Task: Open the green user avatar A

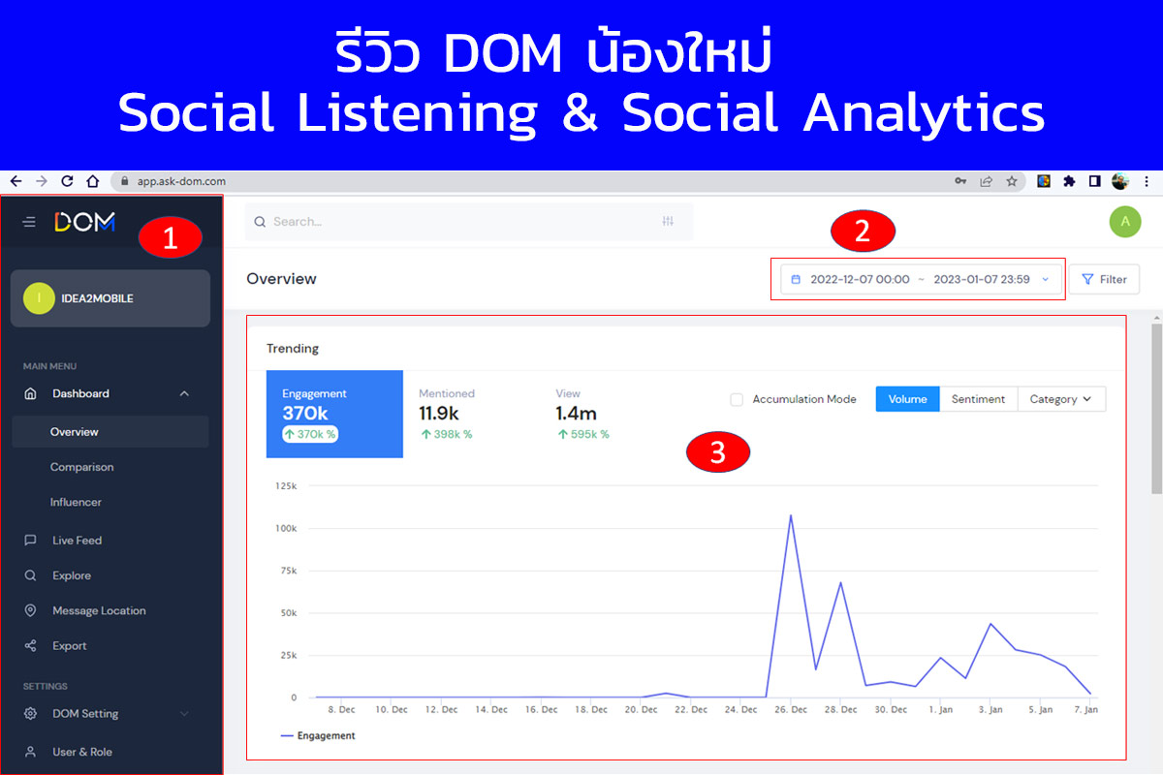Action: (1125, 221)
